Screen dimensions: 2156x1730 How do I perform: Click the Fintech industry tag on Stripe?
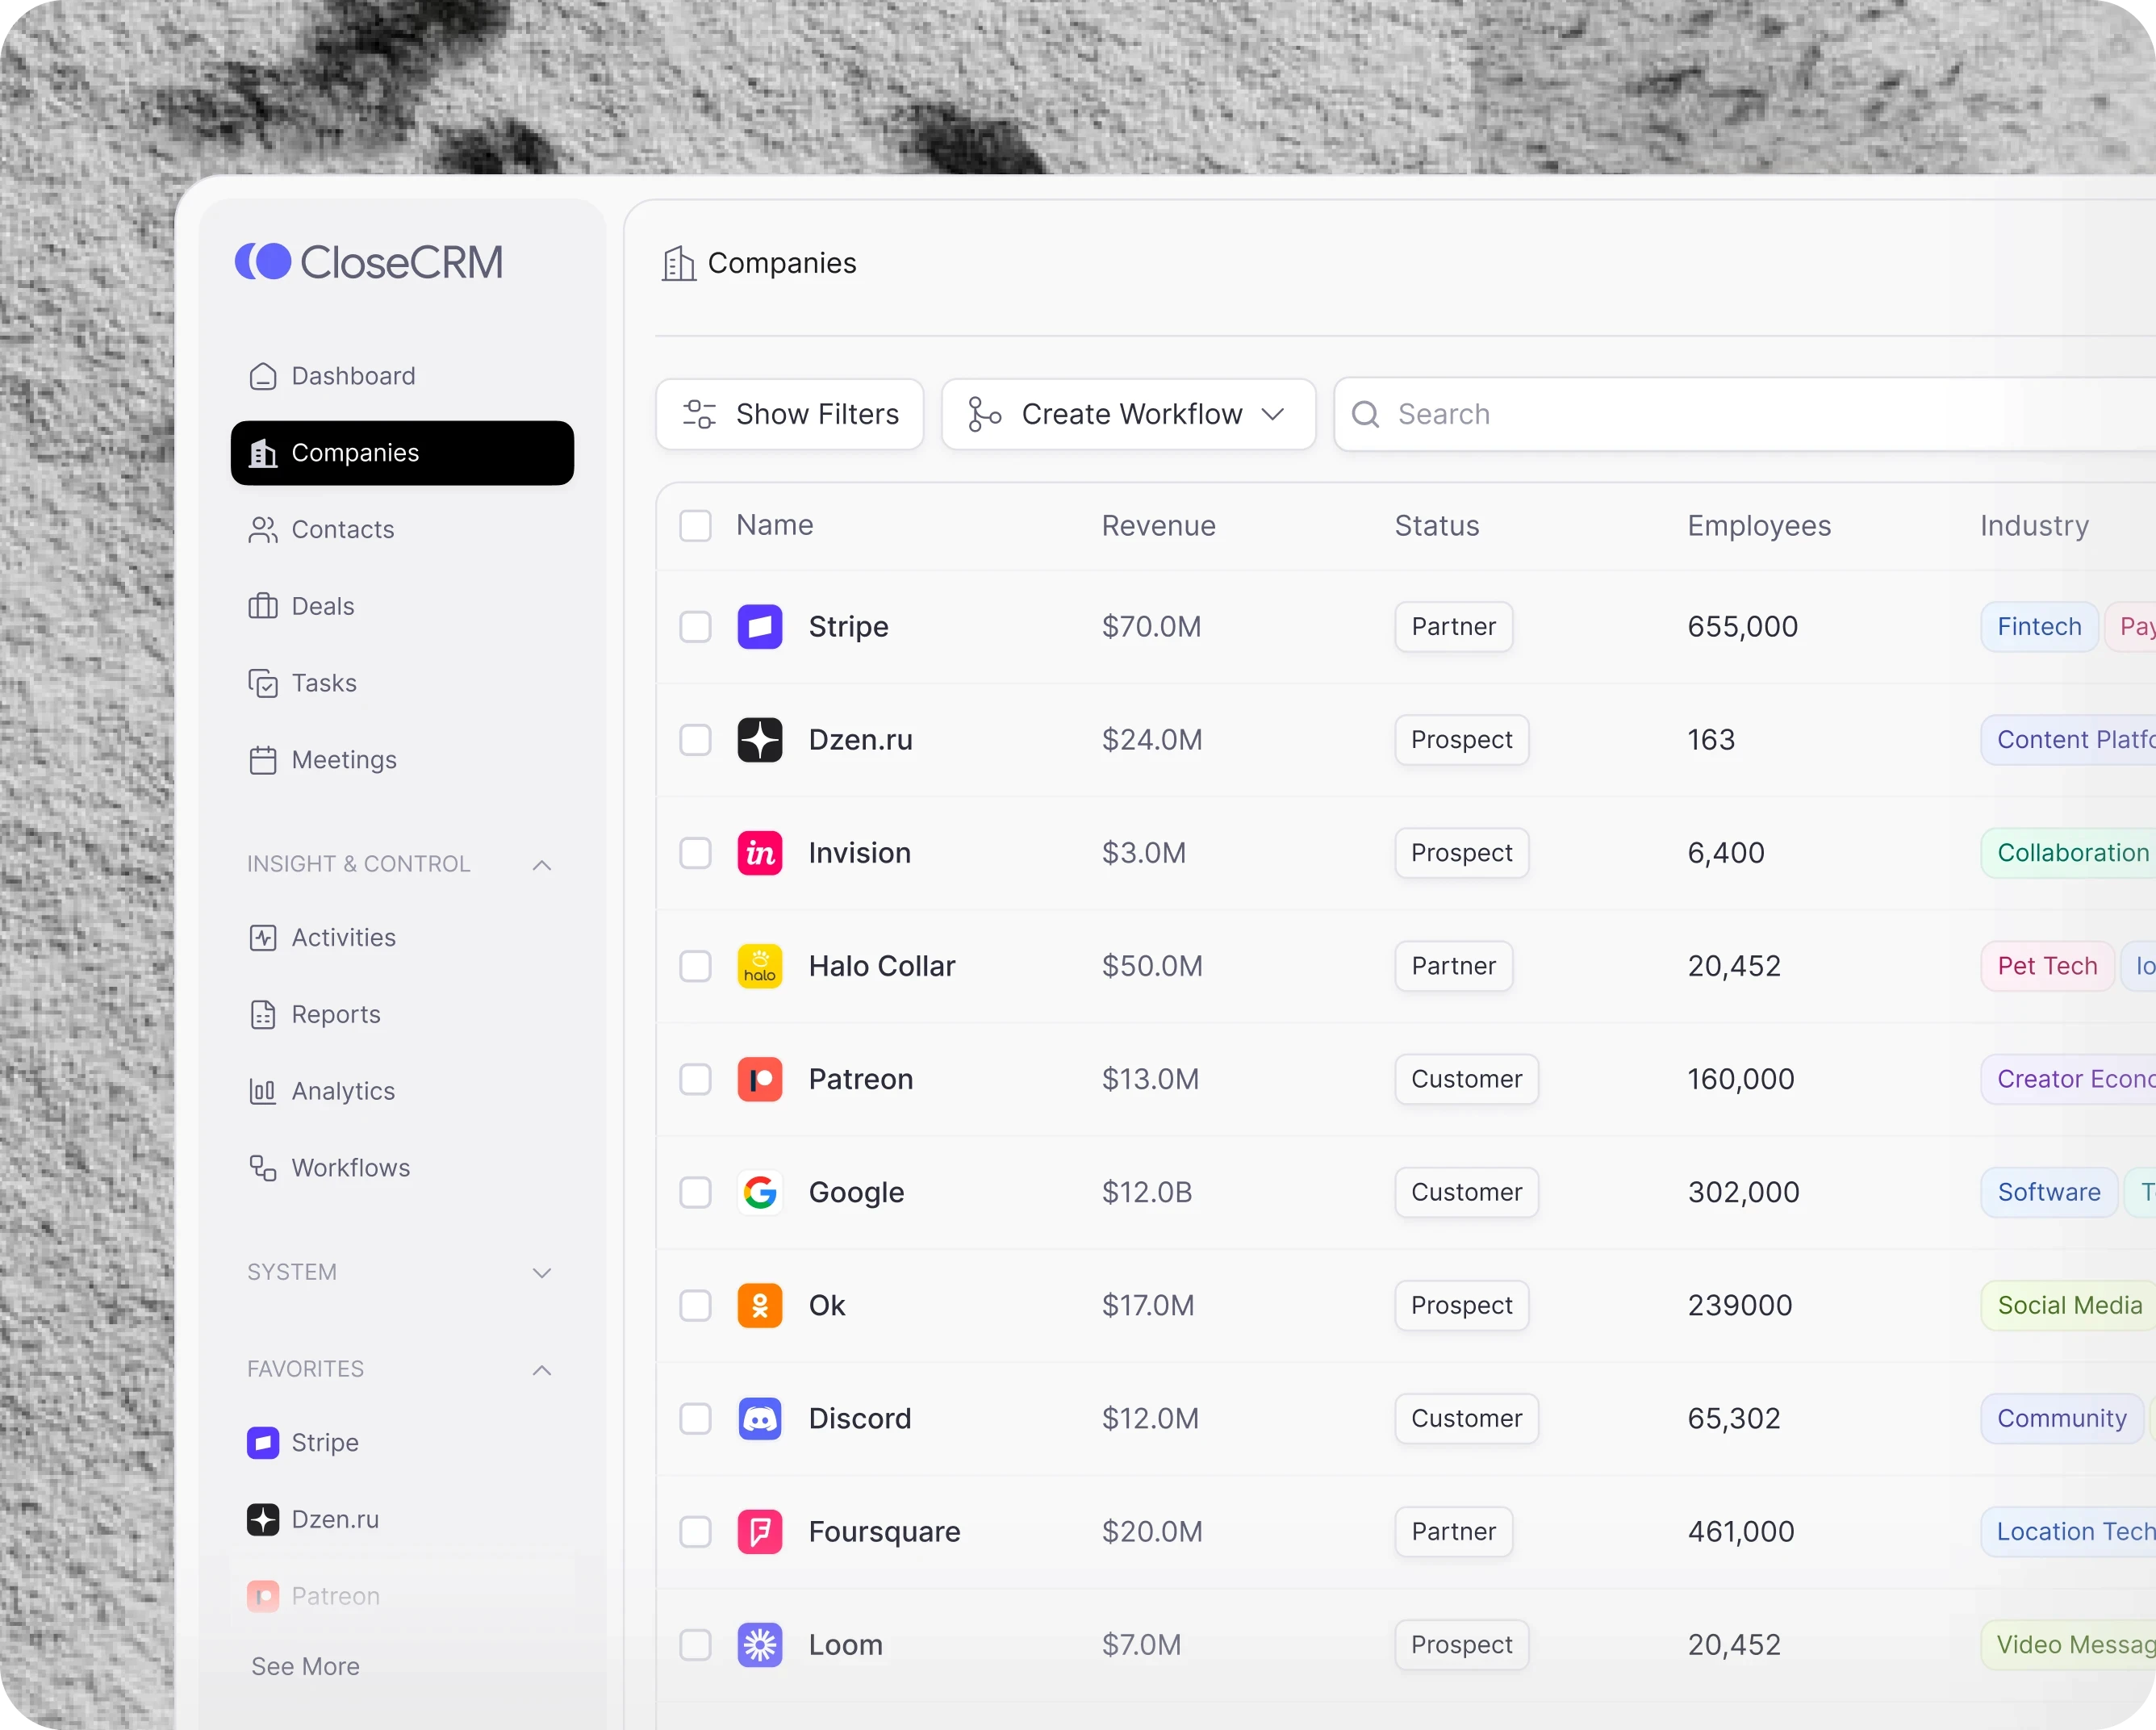point(2039,627)
